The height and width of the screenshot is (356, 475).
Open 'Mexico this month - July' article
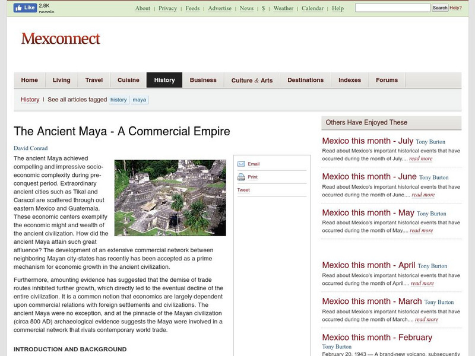point(368,141)
